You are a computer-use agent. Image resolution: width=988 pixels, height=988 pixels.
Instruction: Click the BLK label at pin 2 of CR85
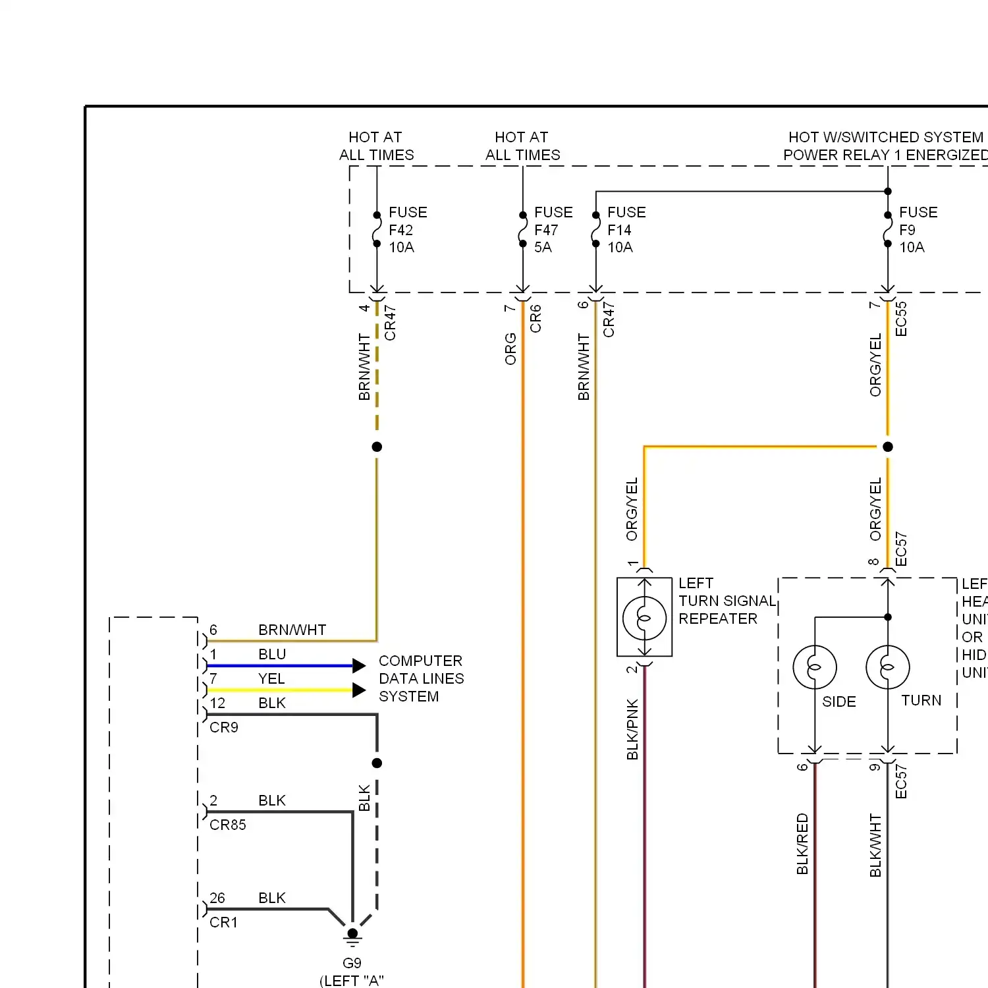[x=272, y=800]
